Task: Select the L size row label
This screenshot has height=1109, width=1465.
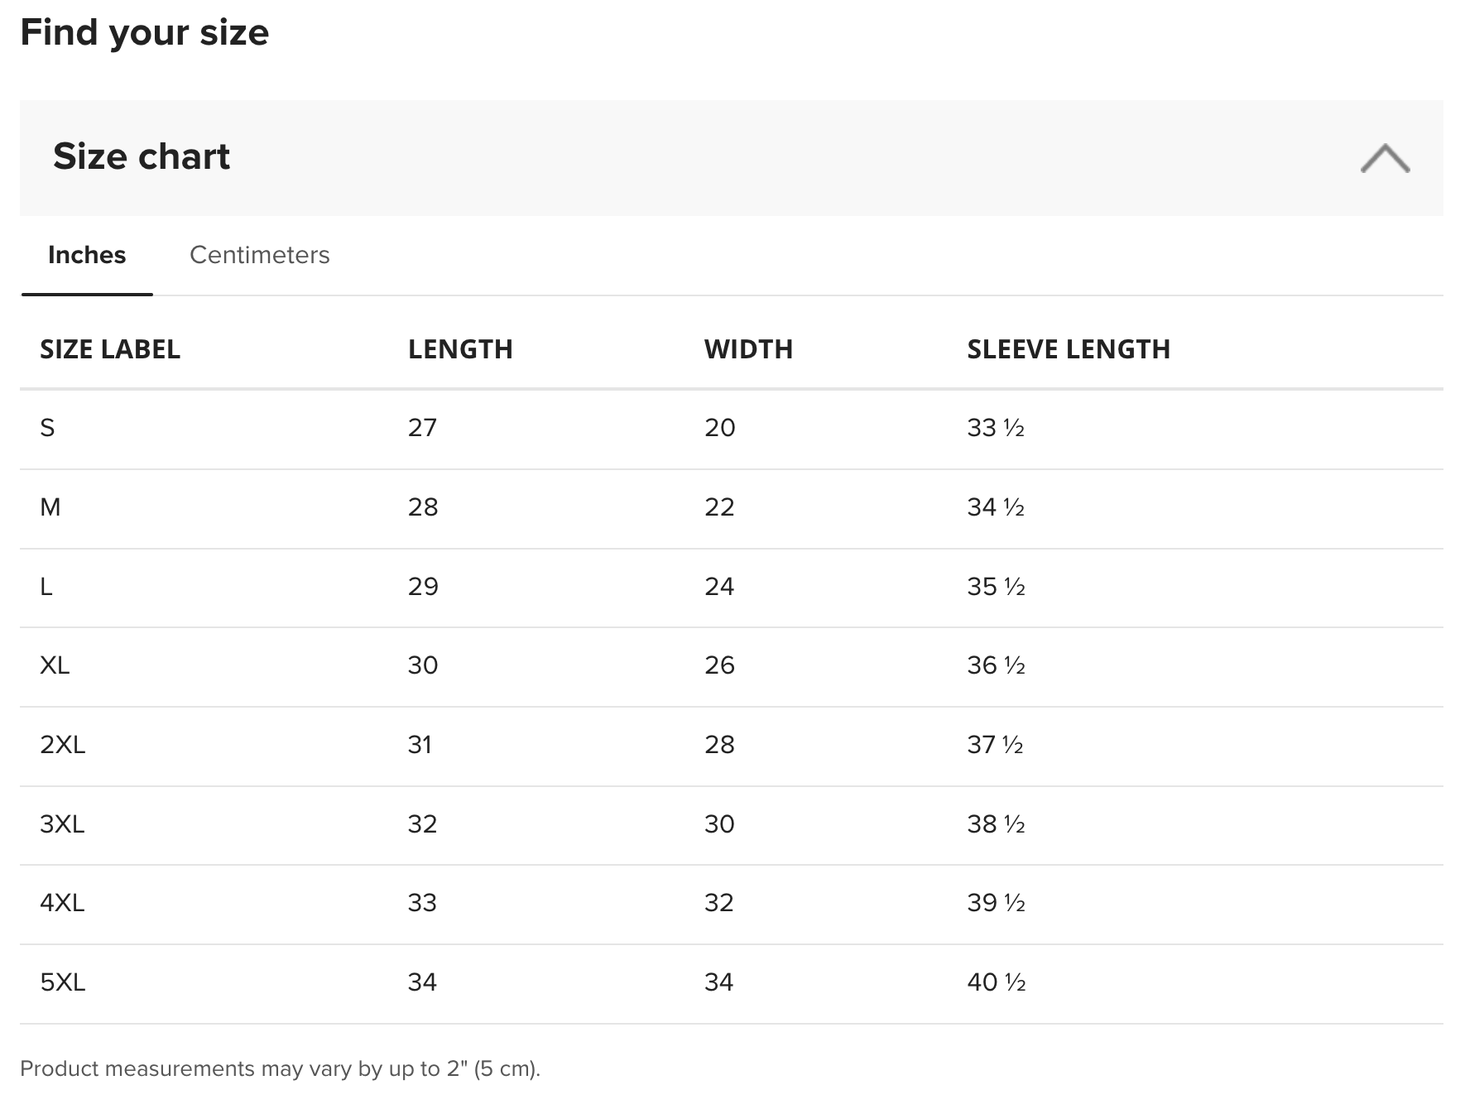Action: pyautogui.click(x=46, y=587)
